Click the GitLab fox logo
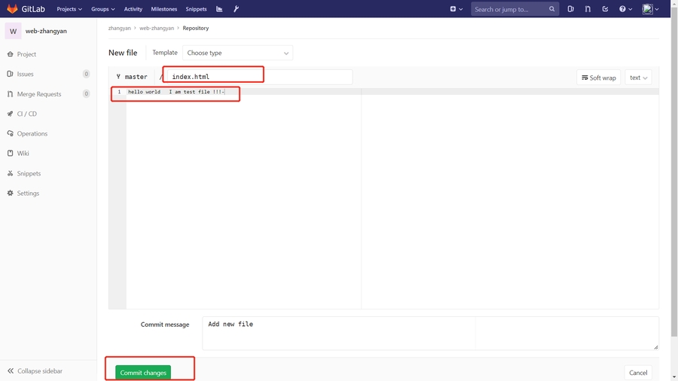Screen dimensions: 678x381 [12, 9]
